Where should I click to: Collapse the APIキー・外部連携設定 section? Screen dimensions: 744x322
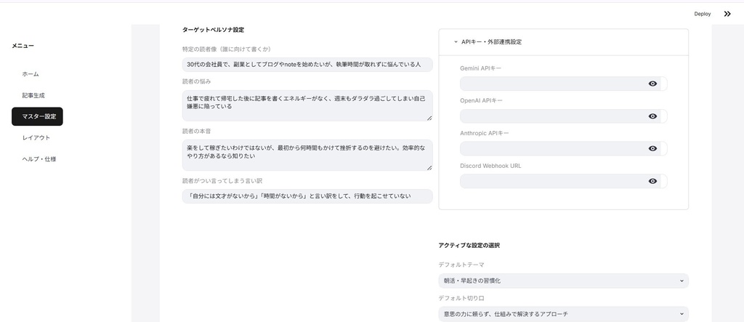point(563,41)
